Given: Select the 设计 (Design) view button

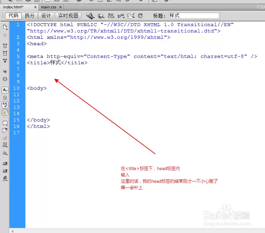Looking at the screenshot, I should tap(46, 16).
